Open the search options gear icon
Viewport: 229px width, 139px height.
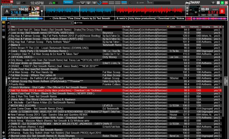[75, 23]
